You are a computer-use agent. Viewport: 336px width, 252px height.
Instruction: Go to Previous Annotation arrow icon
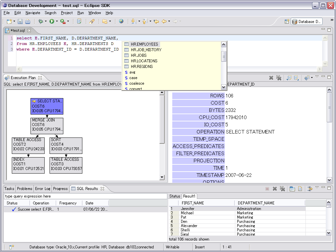pyautogui.click(x=145, y=21)
